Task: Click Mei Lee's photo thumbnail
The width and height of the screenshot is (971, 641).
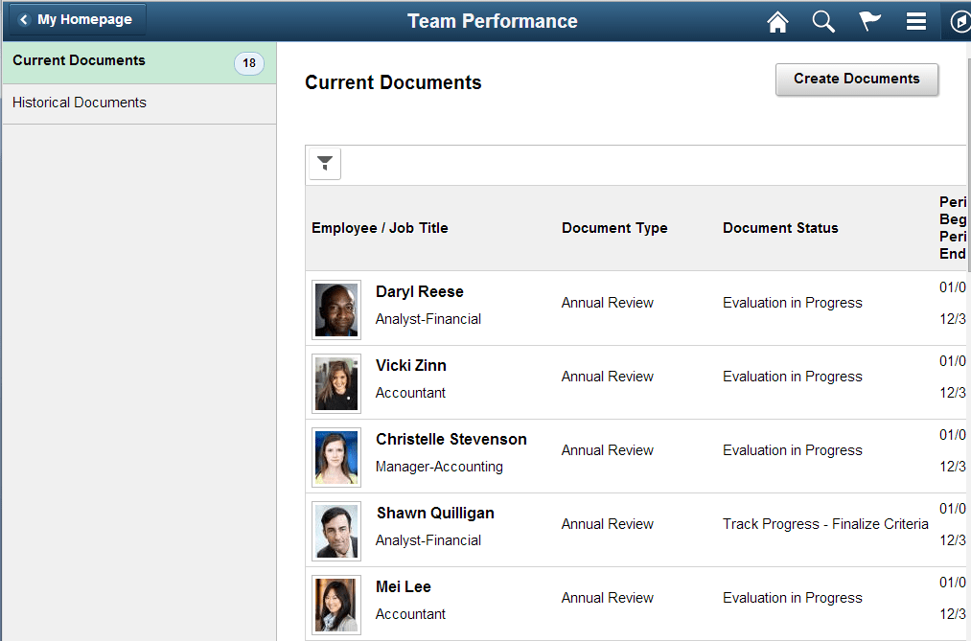Action: [x=336, y=605]
